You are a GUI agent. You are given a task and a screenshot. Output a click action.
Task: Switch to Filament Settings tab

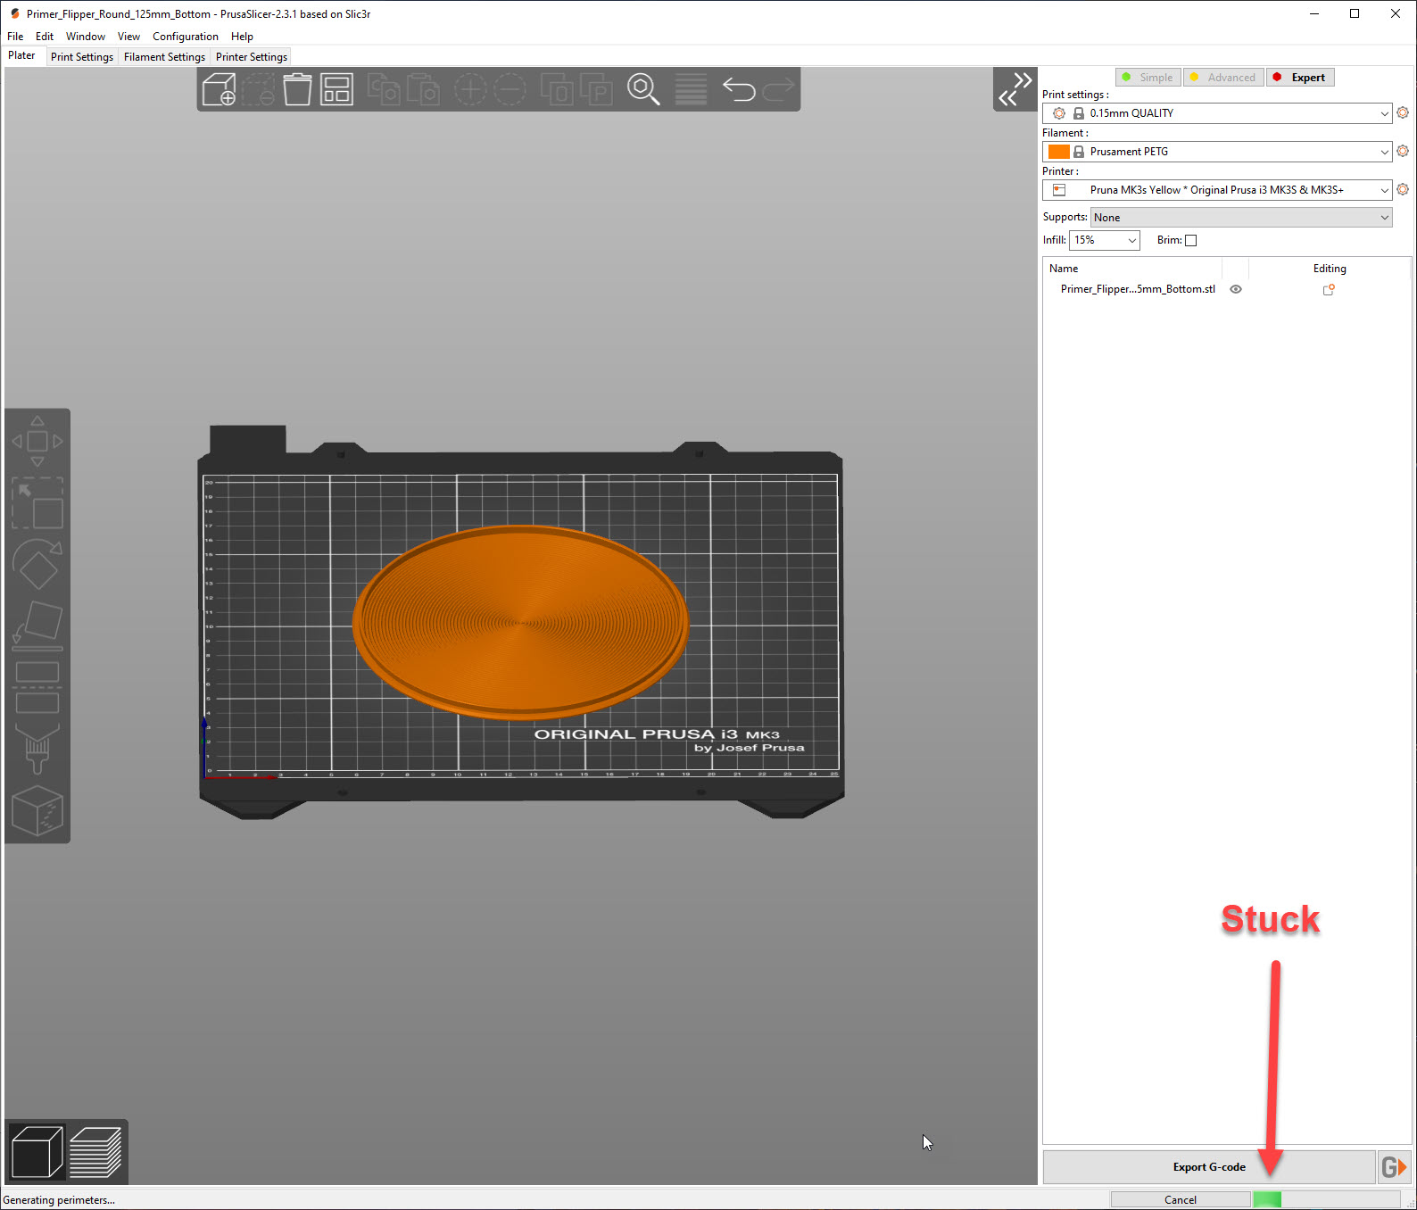click(164, 57)
